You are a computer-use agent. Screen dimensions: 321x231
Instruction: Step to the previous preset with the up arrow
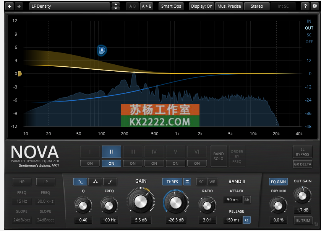[116, 4]
